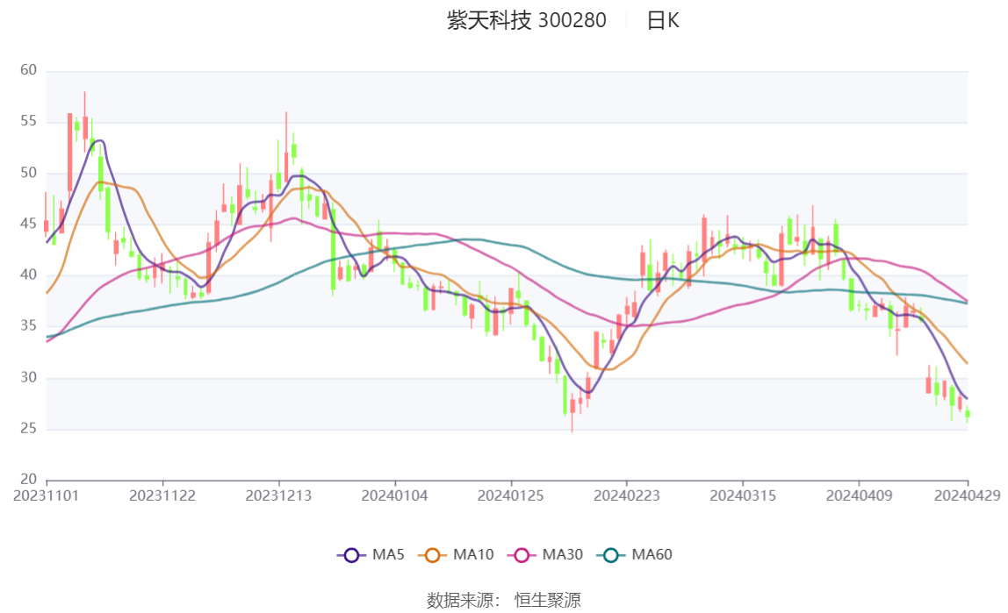Jump to the 20240223 date label
Viewport: 1008px width, 613px height.
click(x=627, y=496)
